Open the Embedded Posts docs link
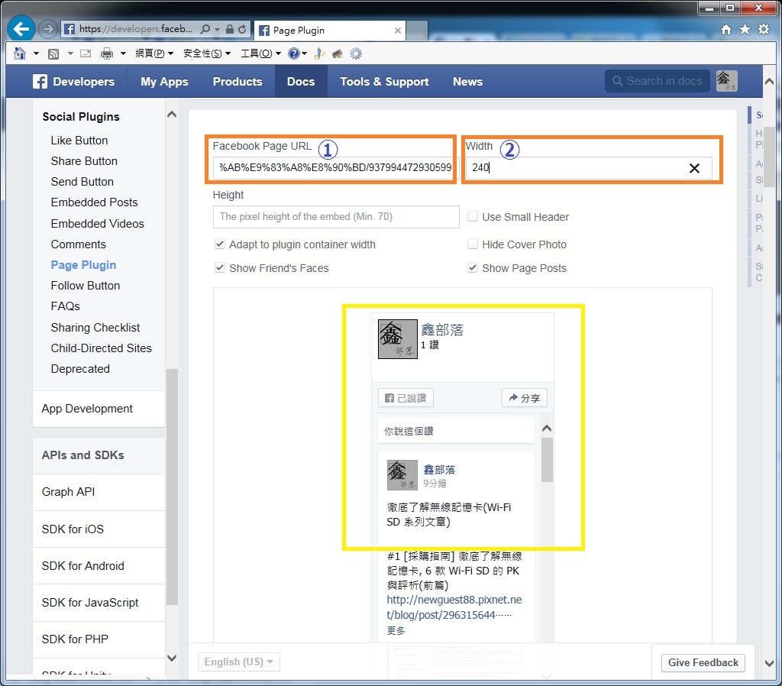Screen dimensions: 782x686 coord(94,202)
